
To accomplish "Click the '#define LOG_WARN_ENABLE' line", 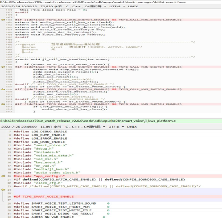I will (x=39, y=142).
